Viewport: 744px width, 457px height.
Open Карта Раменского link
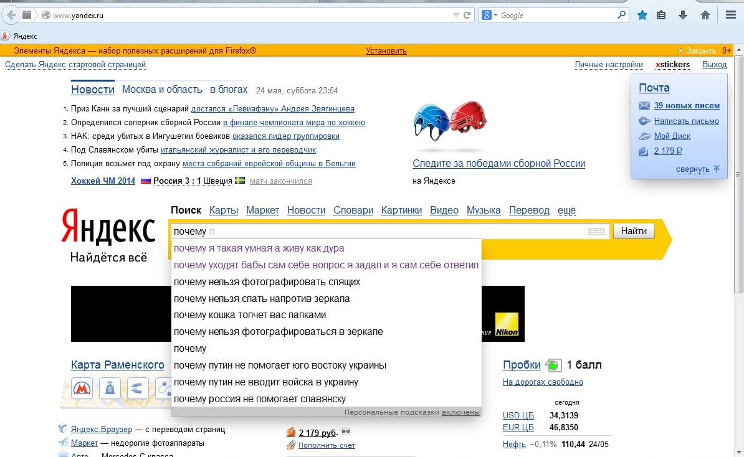pos(118,365)
